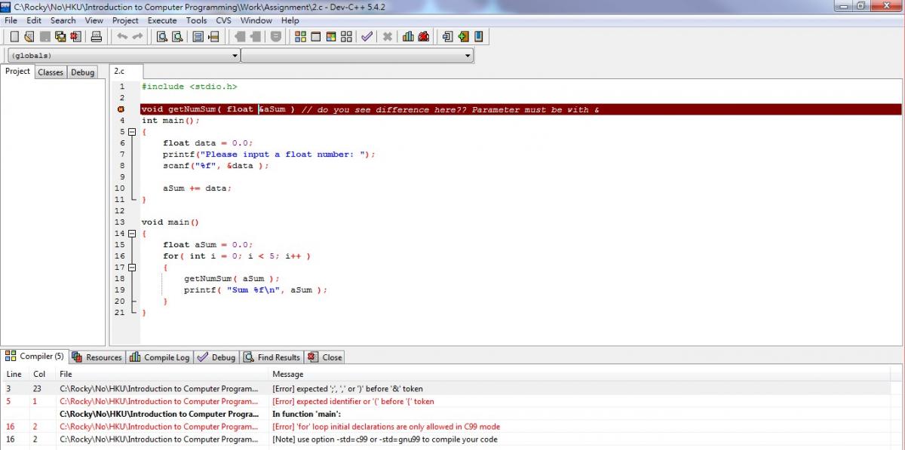
Task: Collapse the for-loop fold at line 17
Action: pyautogui.click(x=132, y=268)
